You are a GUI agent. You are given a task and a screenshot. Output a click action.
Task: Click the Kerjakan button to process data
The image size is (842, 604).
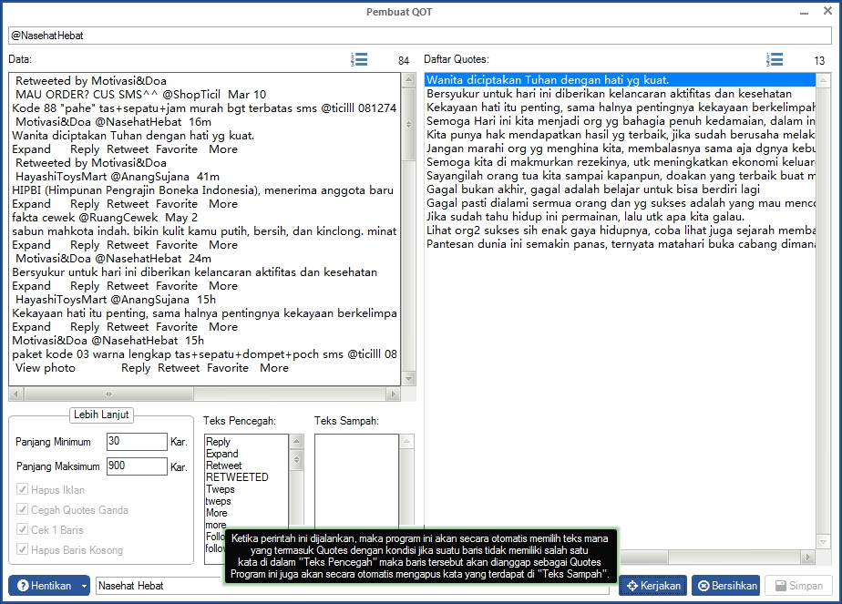coord(653,586)
